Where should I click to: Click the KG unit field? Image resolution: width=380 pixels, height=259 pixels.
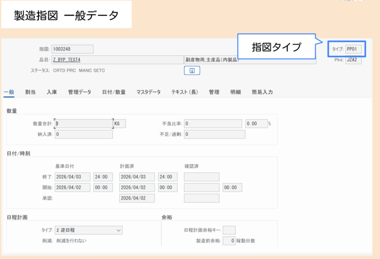pyautogui.click(x=119, y=124)
